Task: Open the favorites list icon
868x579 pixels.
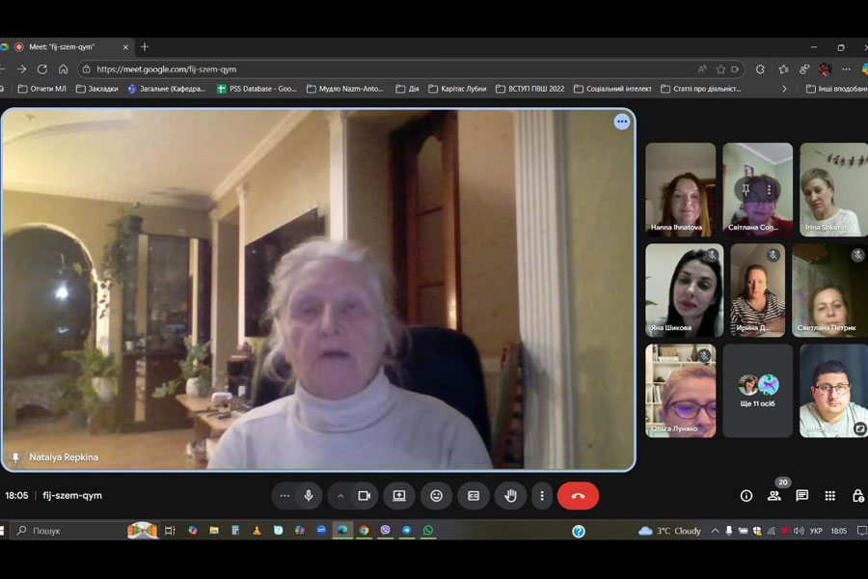Action: [783, 69]
